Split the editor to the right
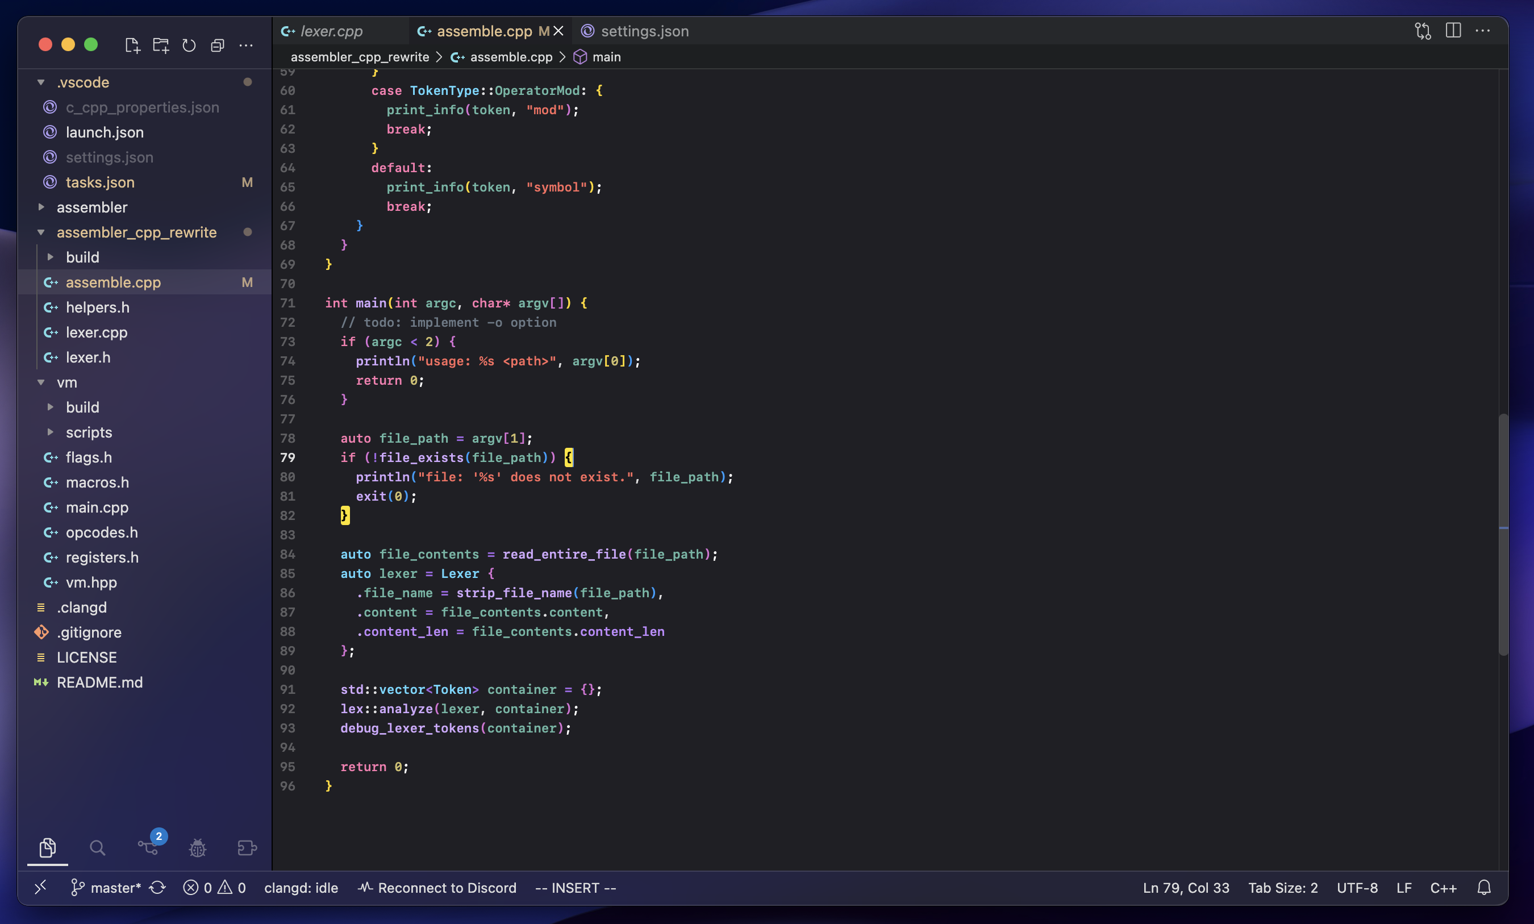The width and height of the screenshot is (1534, 924). [x=1453, y=31]
